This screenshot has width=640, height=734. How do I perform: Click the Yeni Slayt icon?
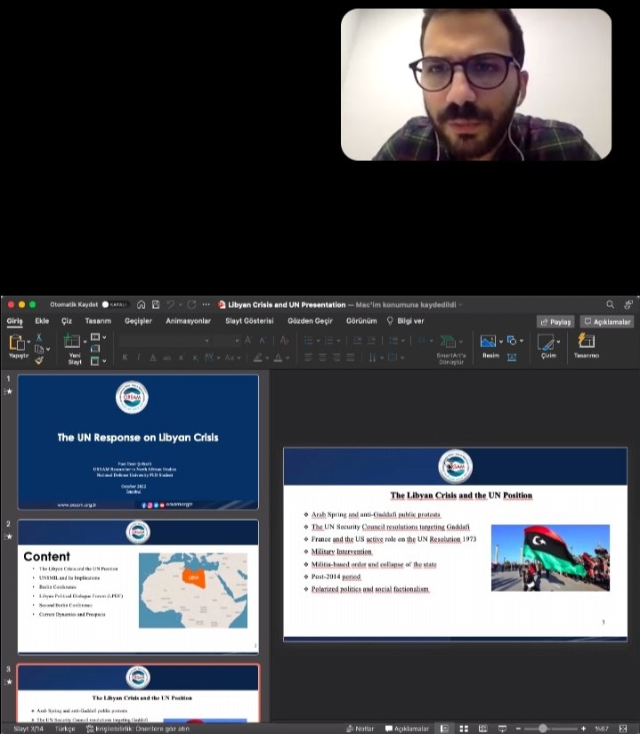pyautogui.click(x=72, y=341)
